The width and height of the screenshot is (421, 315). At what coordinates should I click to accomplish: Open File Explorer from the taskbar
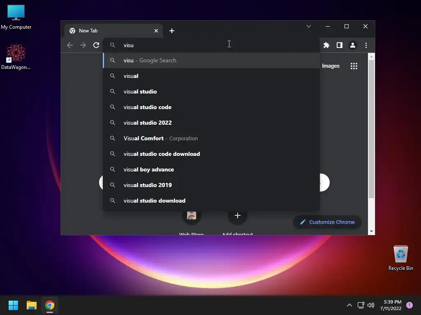(32, 305)
